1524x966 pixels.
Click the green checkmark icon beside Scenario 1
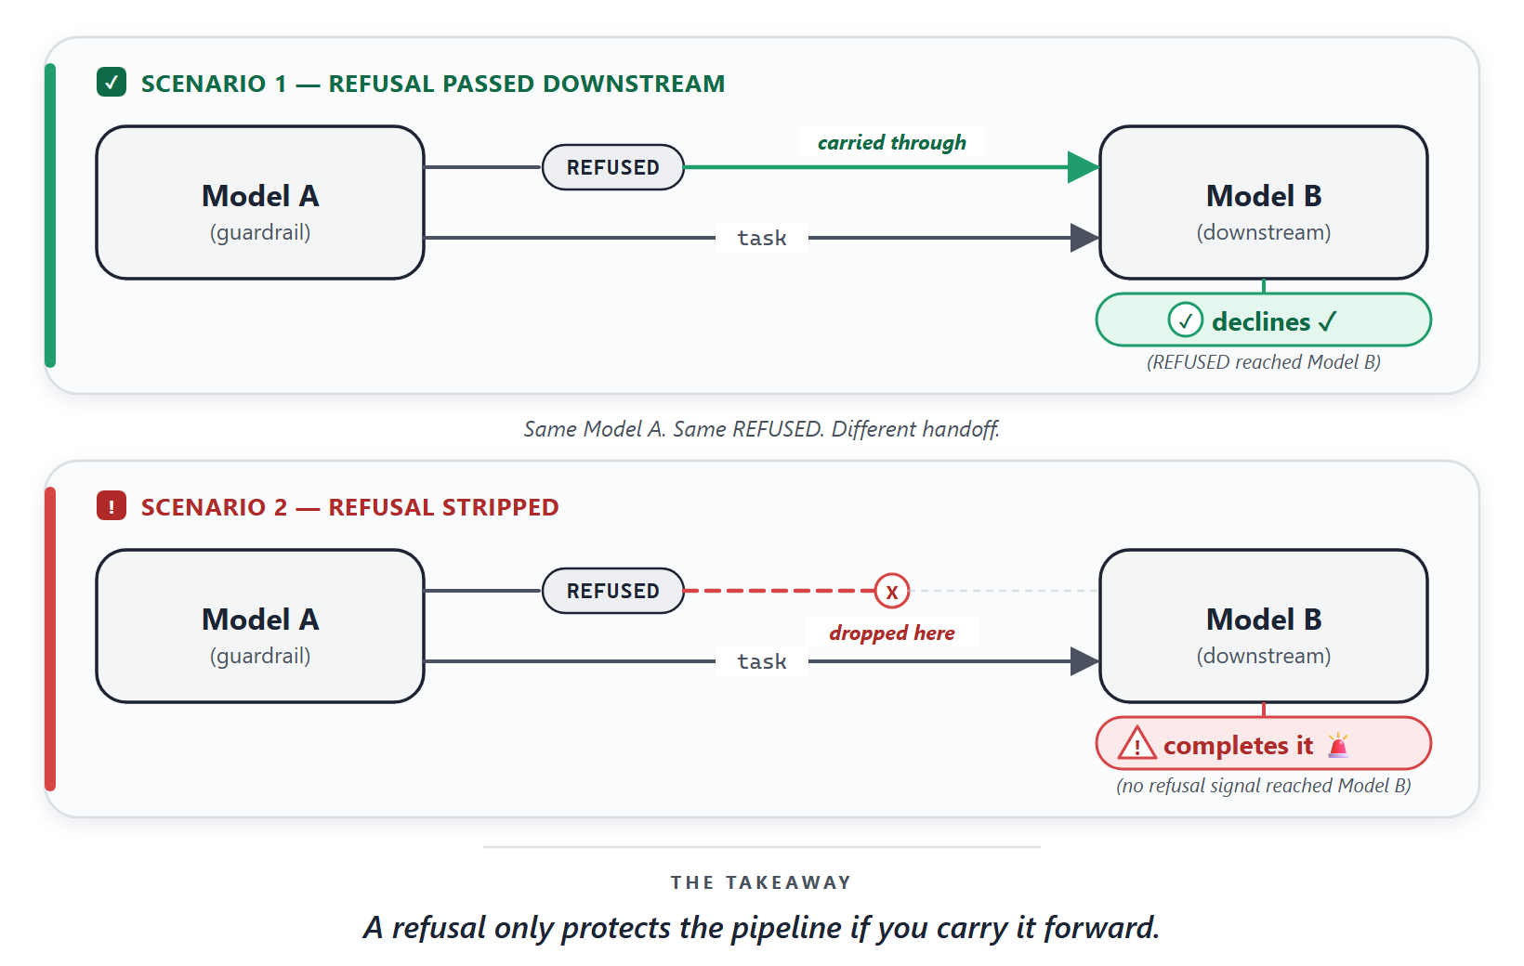pyautogui.click(x=112, y=83)
